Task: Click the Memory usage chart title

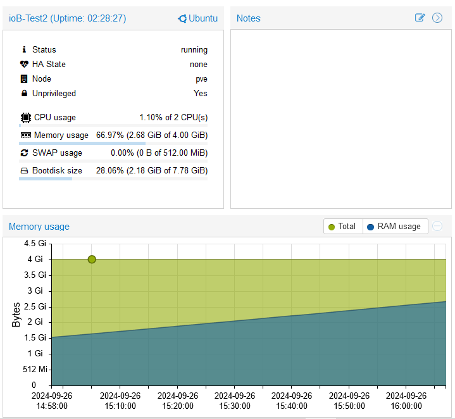Action: pos(39,227)
